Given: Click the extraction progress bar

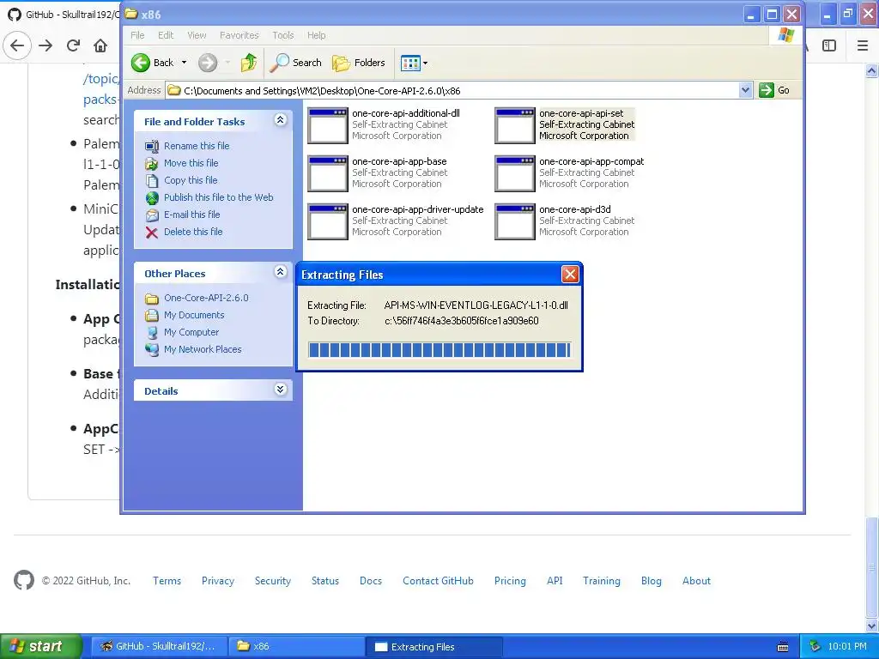Looking at the screenshot, I should 439,350.
